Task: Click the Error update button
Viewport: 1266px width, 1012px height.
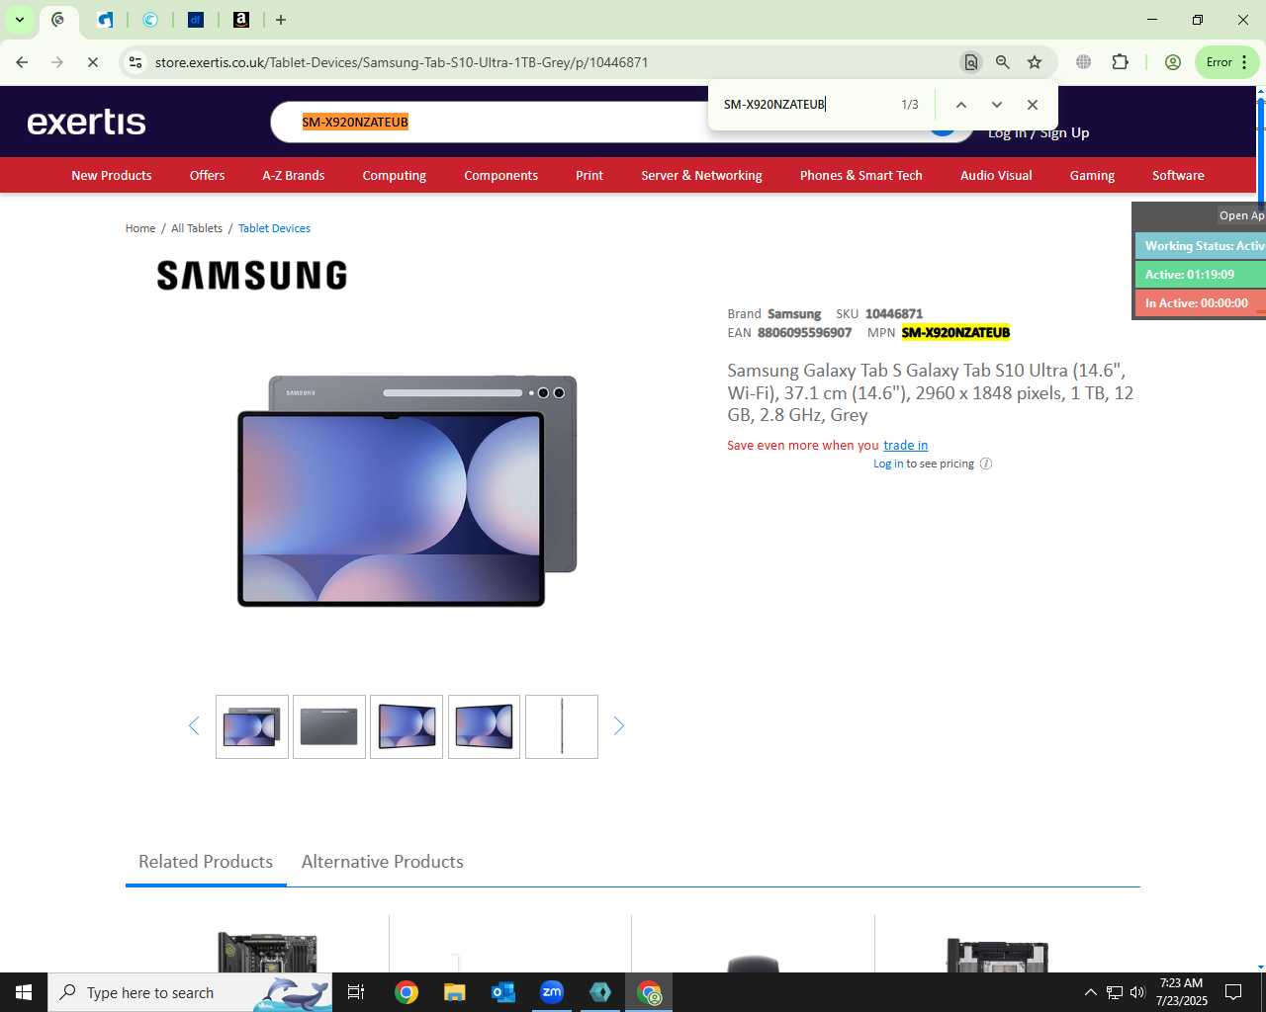Action: click(x=1226, y=62)
